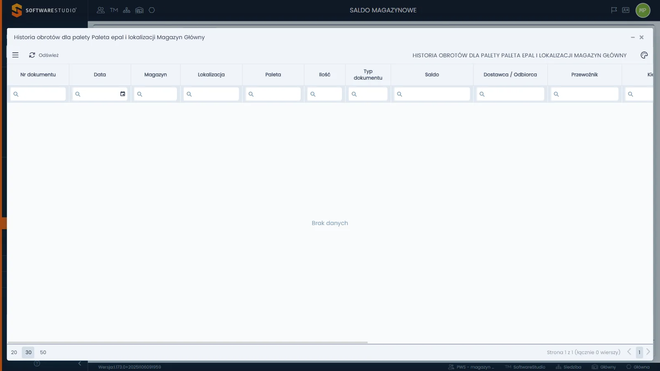The height and width of the screenshot is (371, 660).
Task: Open the users icon in the top bar
Action: click(101, 10)
